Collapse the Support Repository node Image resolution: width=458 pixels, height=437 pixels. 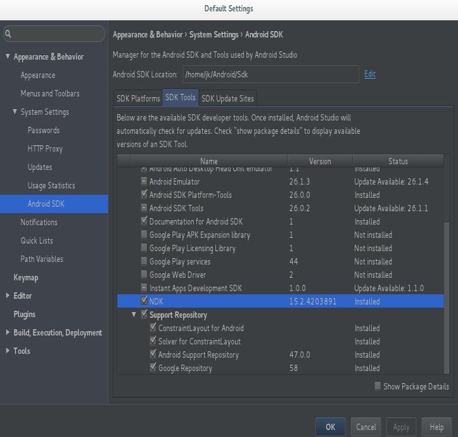pyautogui.click(x=134, y=315)
